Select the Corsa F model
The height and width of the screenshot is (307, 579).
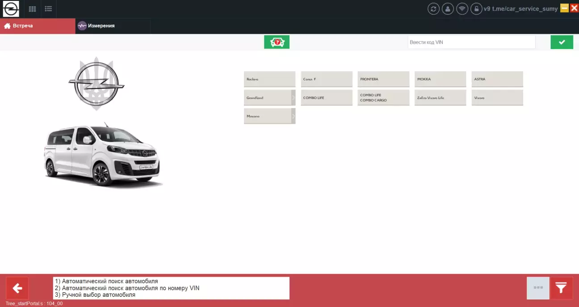point(327,79)
